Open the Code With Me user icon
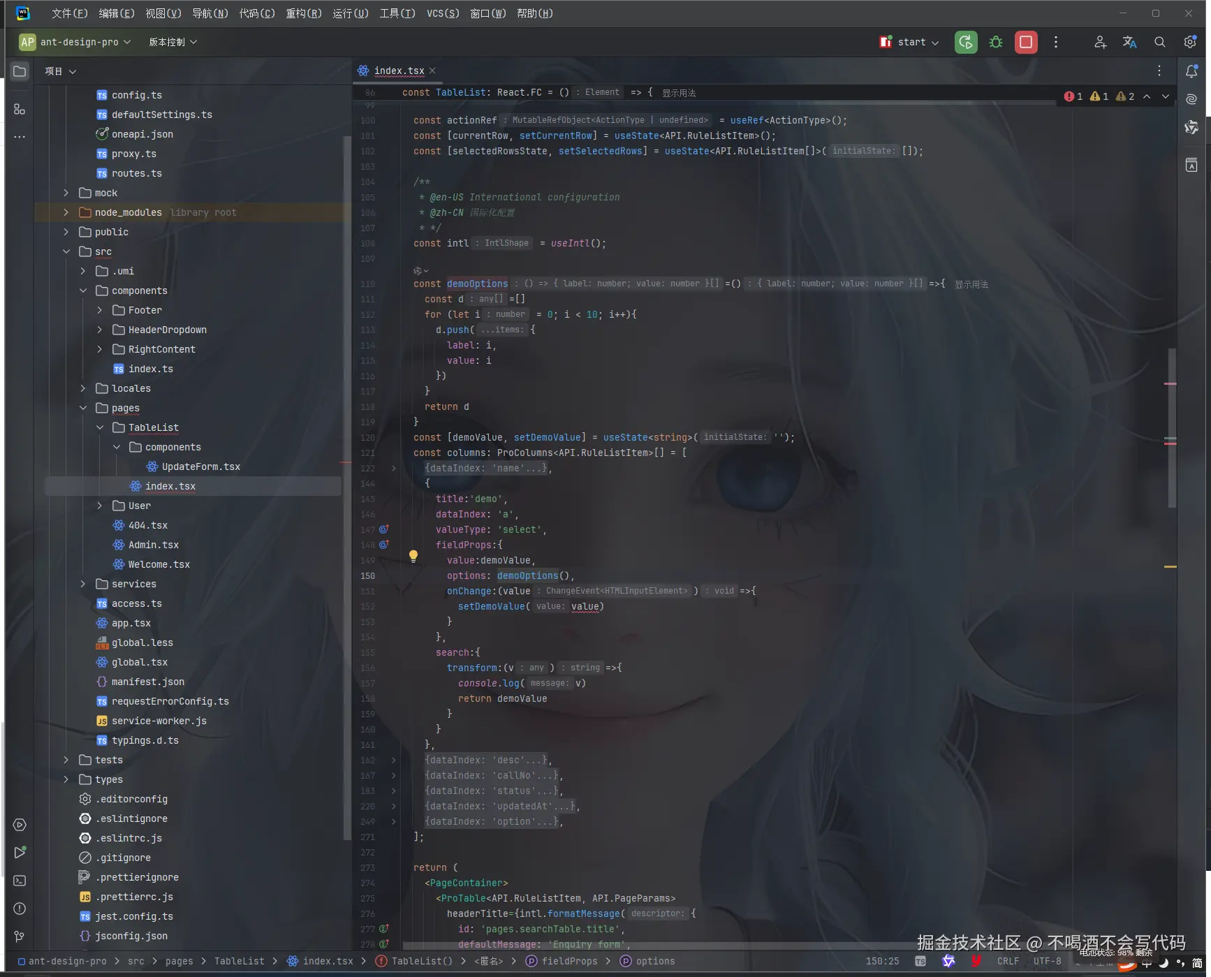The width and height of the screenshot is (1211, 977). click(x=1100, y=42)
